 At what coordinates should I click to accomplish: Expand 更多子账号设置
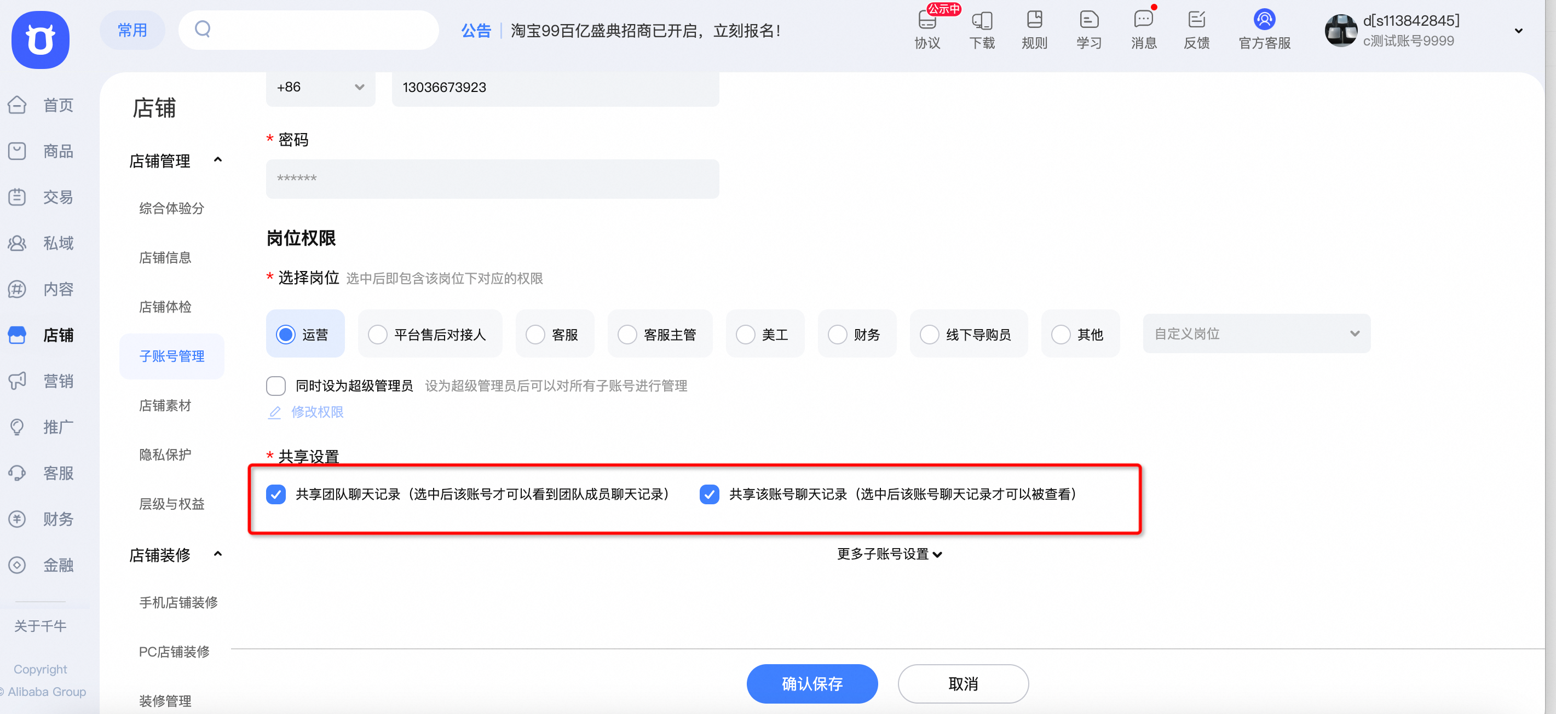889,554
